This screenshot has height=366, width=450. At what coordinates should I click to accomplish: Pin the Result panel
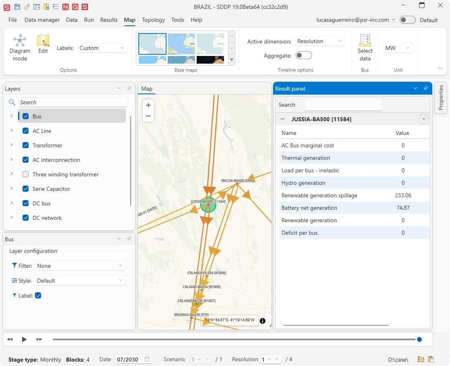point(426,88)
